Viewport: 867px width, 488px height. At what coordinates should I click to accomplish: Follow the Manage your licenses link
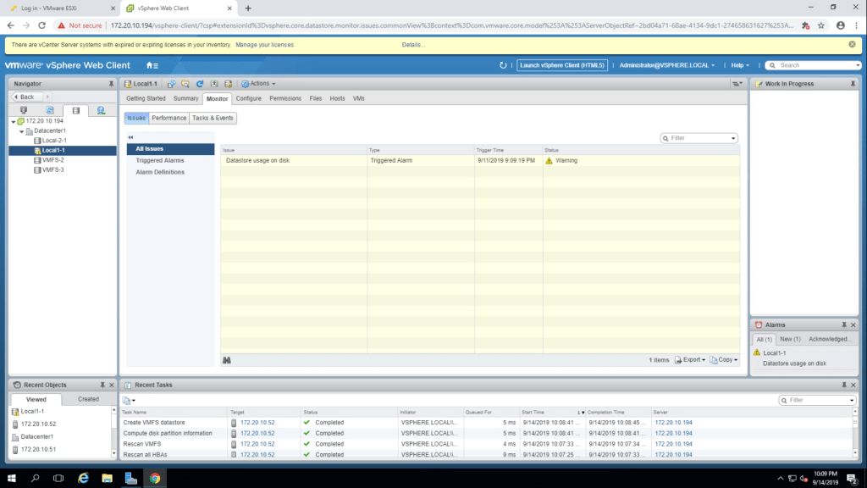(264, 44)
